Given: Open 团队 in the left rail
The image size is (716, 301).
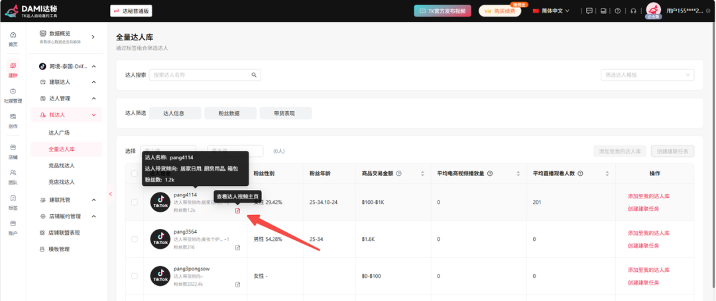Looking at the screenshot, I should coord(13,177).
